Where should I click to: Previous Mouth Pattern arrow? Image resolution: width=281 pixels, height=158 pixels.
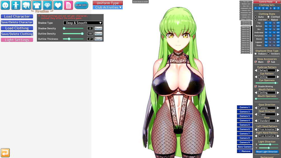tap(256, 93)
